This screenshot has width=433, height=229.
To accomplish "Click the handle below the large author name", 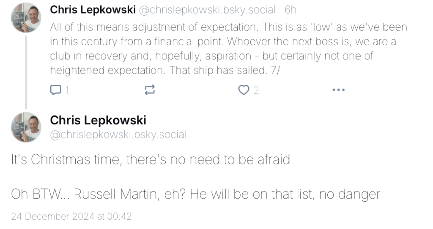I will tap(118, 135).
